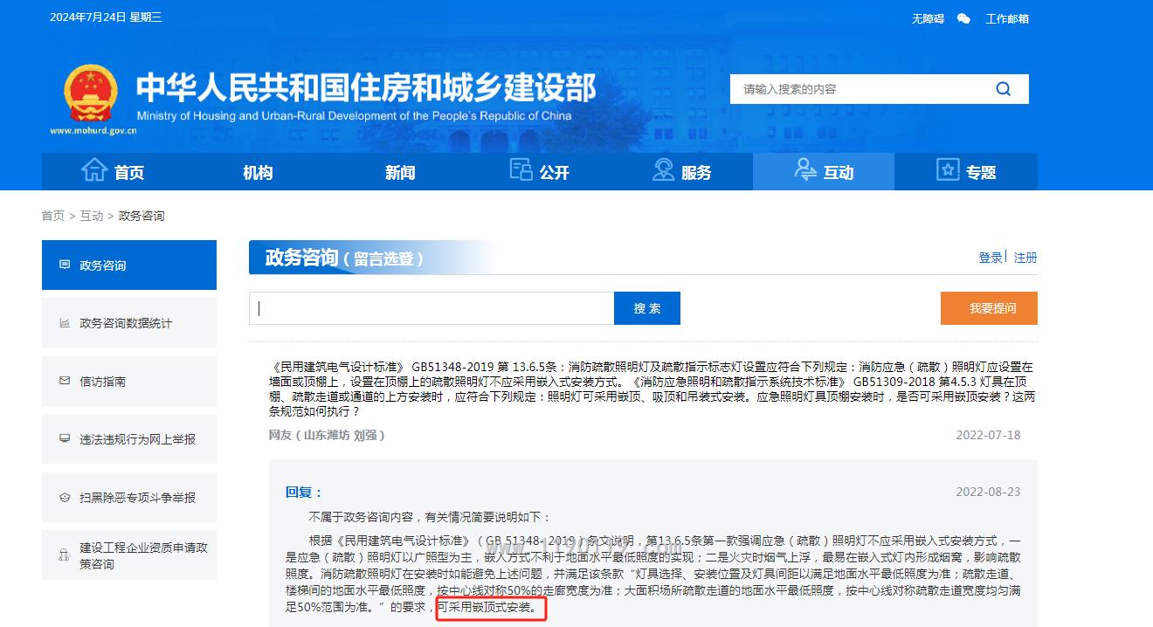The image size is (1153, 627).
Task: Click the 登录 link
Action: pos(991,258)
